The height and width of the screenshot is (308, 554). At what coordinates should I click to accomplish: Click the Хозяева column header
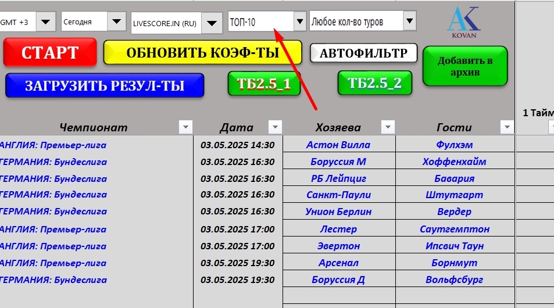338,127
